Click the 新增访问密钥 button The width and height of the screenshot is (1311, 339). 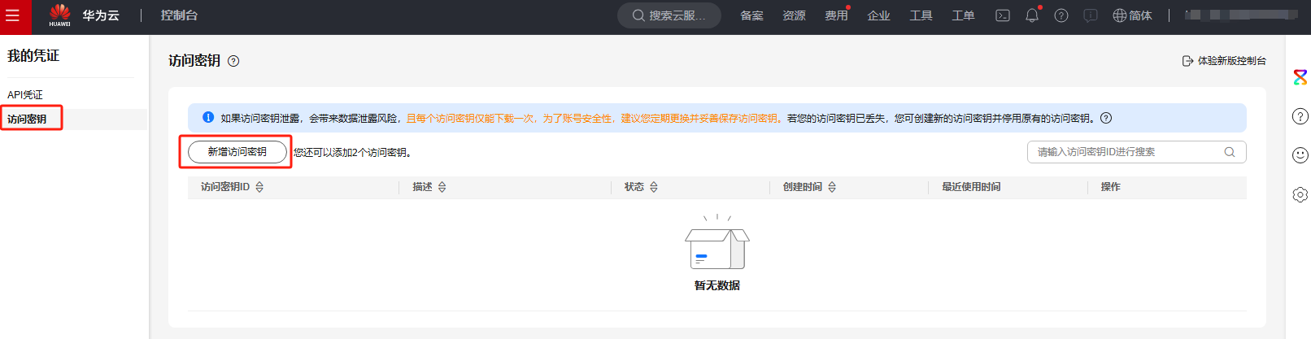(237, 152)
